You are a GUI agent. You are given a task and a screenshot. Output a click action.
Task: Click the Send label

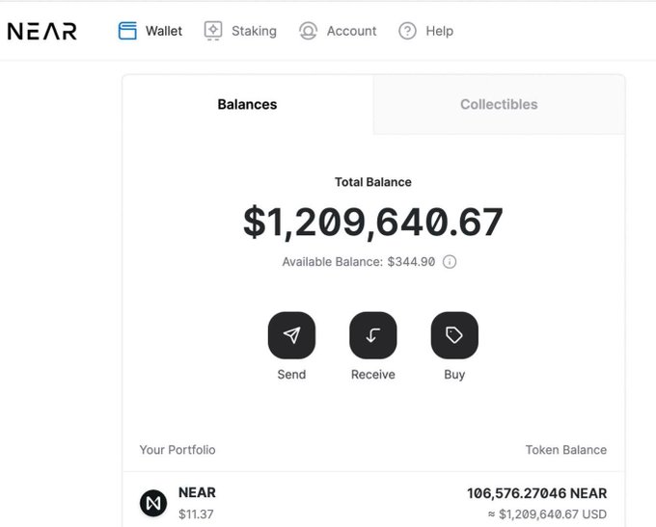coord(291,375)
